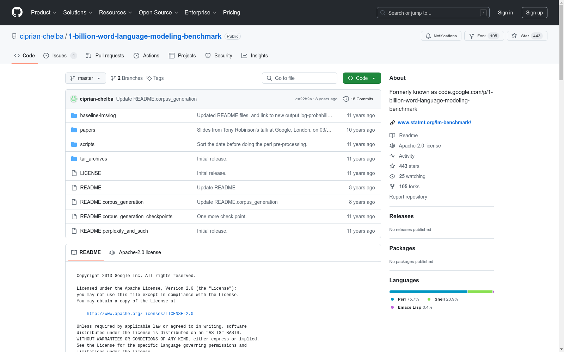Click the Sign up button
Screen dimensions: 564x352
534,13
